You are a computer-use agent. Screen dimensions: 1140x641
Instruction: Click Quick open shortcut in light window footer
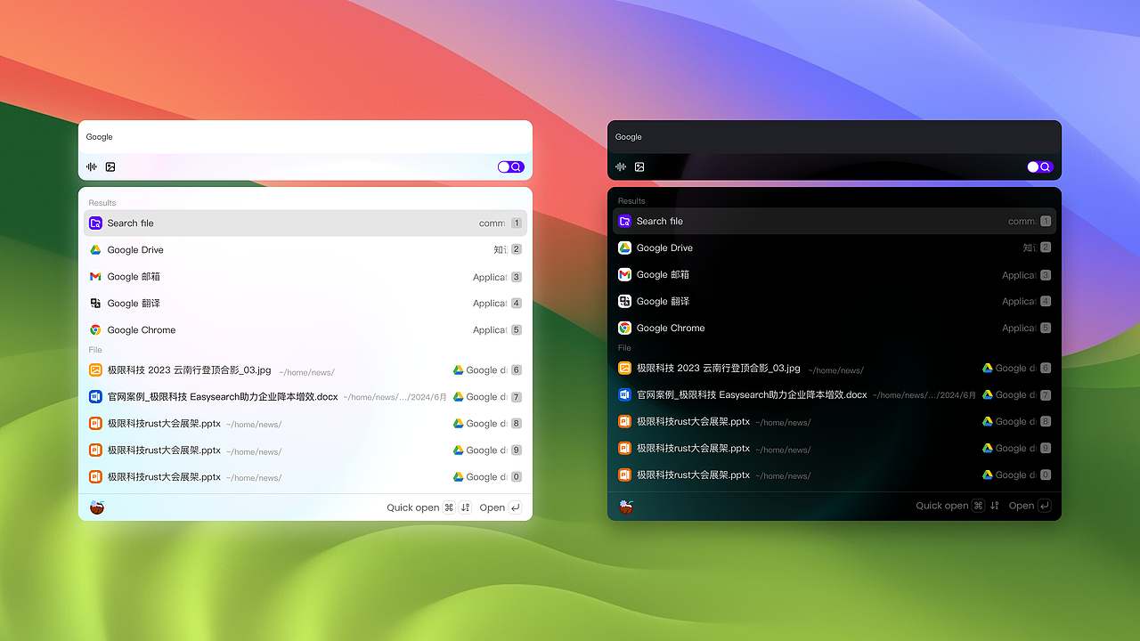(428, 507)
